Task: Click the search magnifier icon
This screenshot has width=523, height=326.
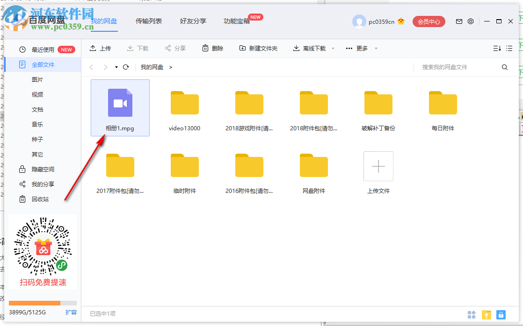Action: click(x=504, y=67)
